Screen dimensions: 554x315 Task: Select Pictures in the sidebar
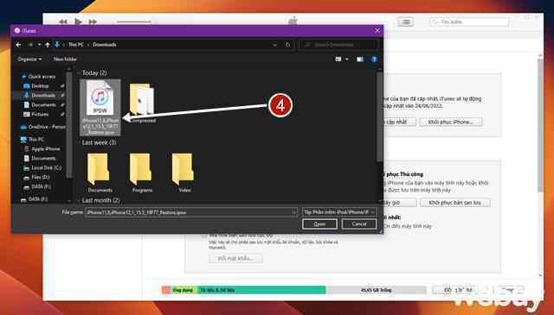[35, 115]
